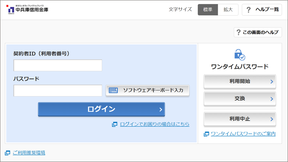Screen dimensions: 288x162
Task: Click the question mark icon in この画面のヘルプ
Action: pos(238,32)
